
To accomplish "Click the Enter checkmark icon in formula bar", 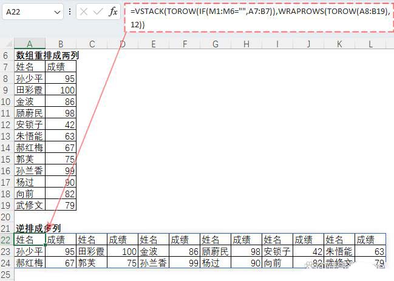I will (97, 12).
